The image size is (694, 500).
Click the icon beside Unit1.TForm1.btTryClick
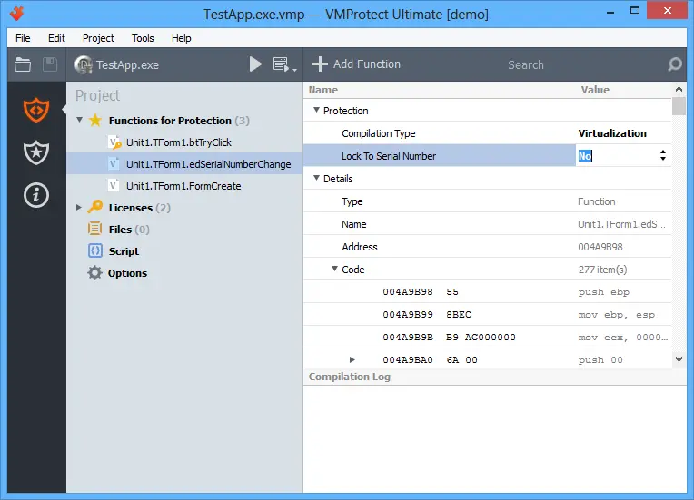114,142
